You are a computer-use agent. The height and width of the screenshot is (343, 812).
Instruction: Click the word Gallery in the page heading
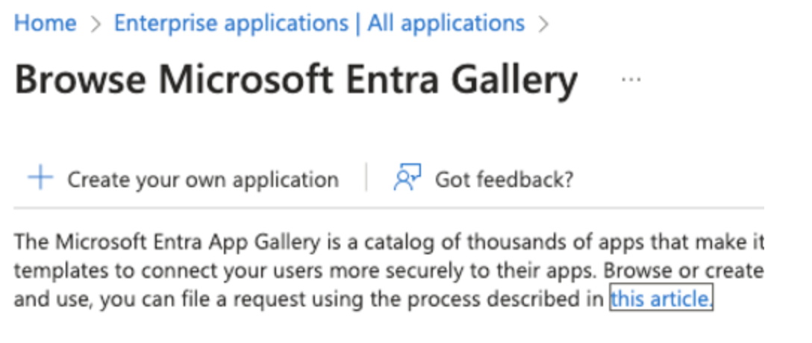click(513, 82)
